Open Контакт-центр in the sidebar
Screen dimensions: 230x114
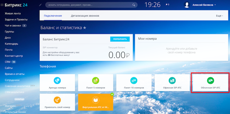[14, 56]
